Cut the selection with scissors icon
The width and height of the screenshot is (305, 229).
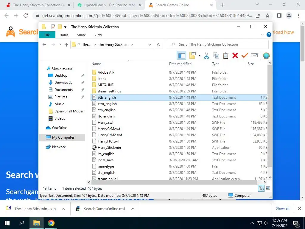(207, 56)
